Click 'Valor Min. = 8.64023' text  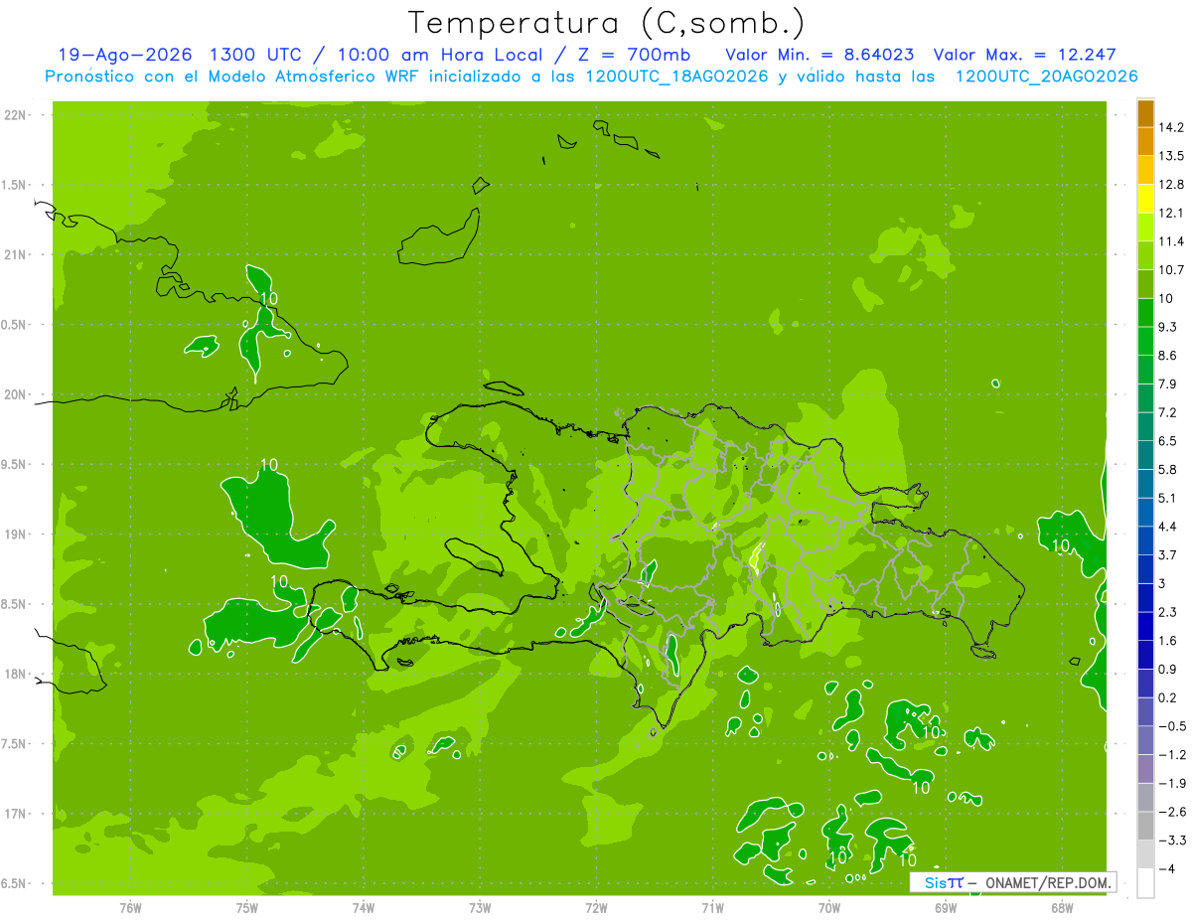(819, 55)
